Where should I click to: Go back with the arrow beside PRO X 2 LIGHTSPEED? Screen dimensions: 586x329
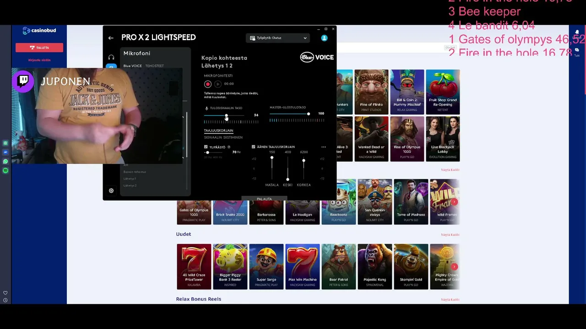pyautogui.click(x=111, y=38)
